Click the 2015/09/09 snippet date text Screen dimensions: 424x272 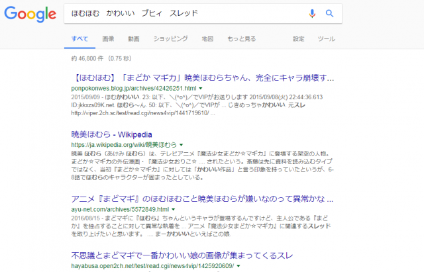pyautogui.click(x=85, y=97)
